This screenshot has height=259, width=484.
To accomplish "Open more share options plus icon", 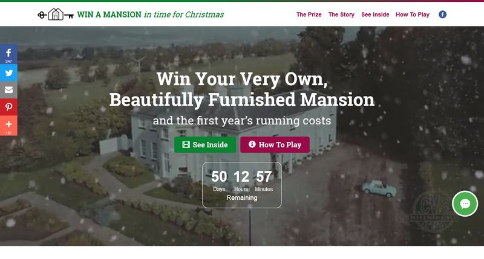I will click(8, 126).
